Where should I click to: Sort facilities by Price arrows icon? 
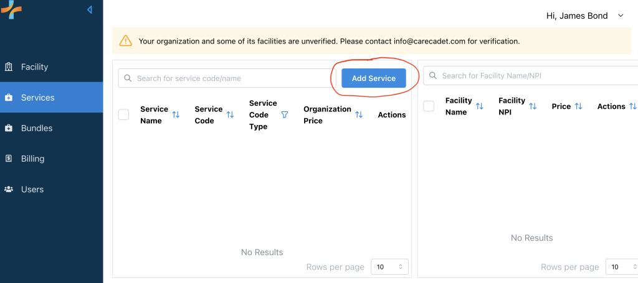pos(578,106)
